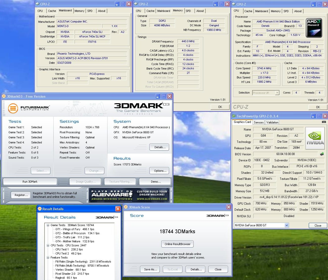This screenshot has width=328, height=280.
Task: Open About tab in the processor CPU-Z window
Action: (x=298, y=11)
